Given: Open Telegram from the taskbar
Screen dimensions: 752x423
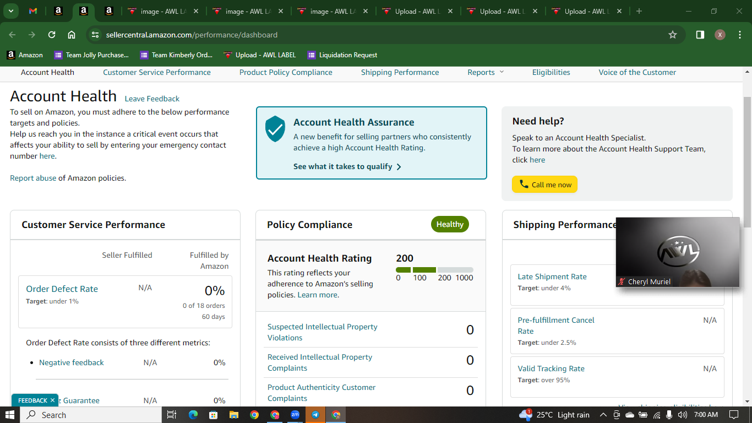Looking at the screenshot, I should pos(315,415).
